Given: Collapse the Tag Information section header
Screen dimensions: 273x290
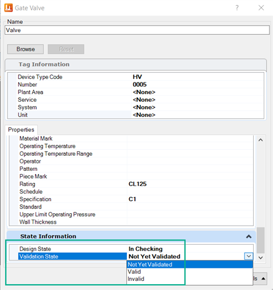Looking at the screenshot, I should (136, 65).
